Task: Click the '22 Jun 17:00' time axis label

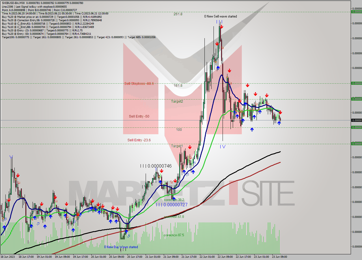Action: (x=243, y=257)
